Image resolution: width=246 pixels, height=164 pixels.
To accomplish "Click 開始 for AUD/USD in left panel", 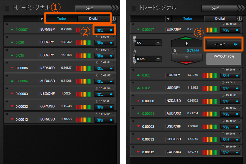I will (104, 81).
